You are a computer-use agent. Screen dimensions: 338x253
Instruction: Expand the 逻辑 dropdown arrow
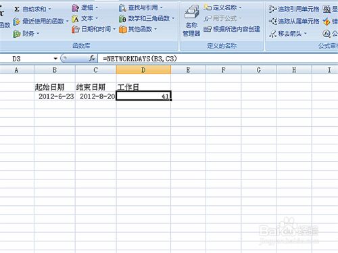97,8
